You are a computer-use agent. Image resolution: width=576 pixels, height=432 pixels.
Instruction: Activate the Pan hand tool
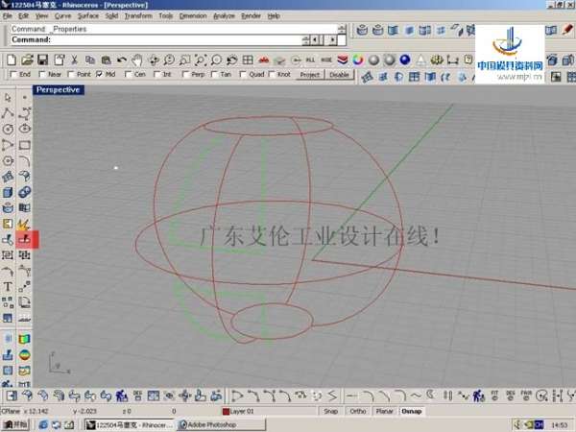(137, 60)
